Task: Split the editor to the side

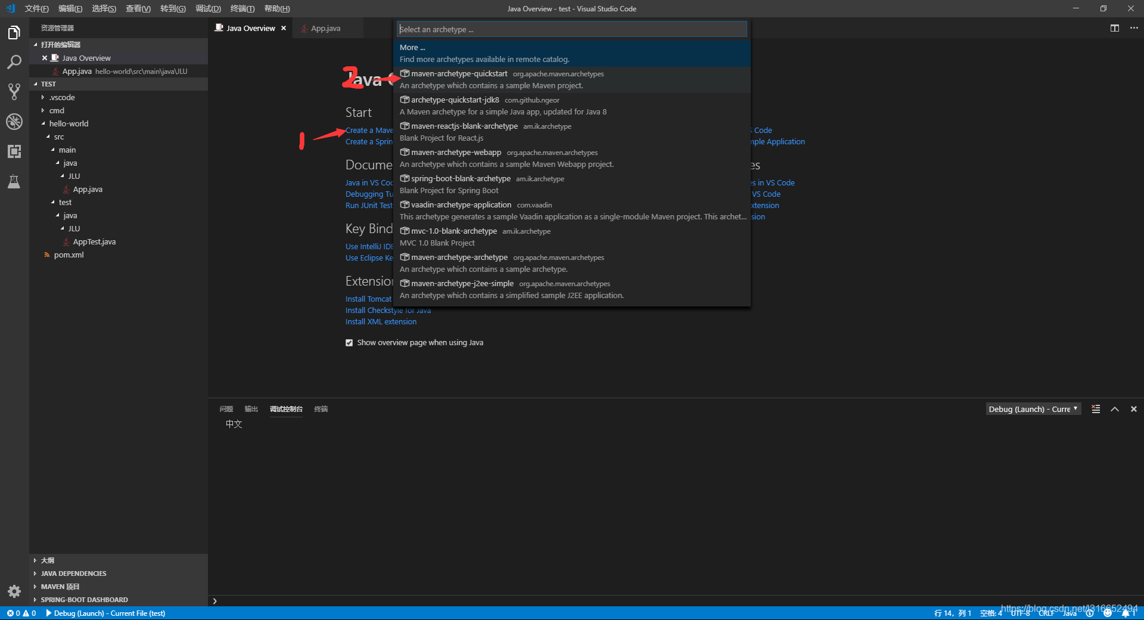Action: click(x=1115, y=28)
